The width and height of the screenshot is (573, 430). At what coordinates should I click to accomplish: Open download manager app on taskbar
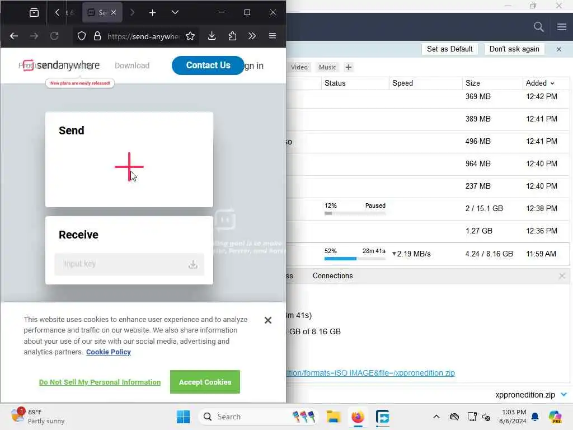pyautogui.click(x=383, y=417)
